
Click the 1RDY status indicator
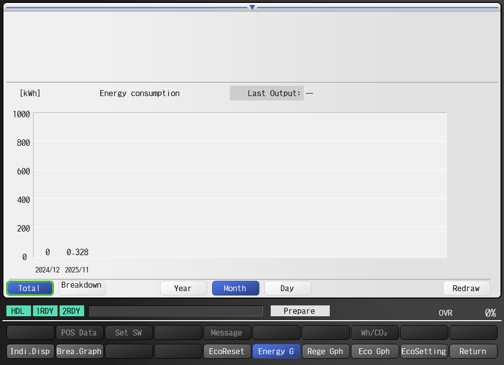pyautogui.click(x=45, y=311)
